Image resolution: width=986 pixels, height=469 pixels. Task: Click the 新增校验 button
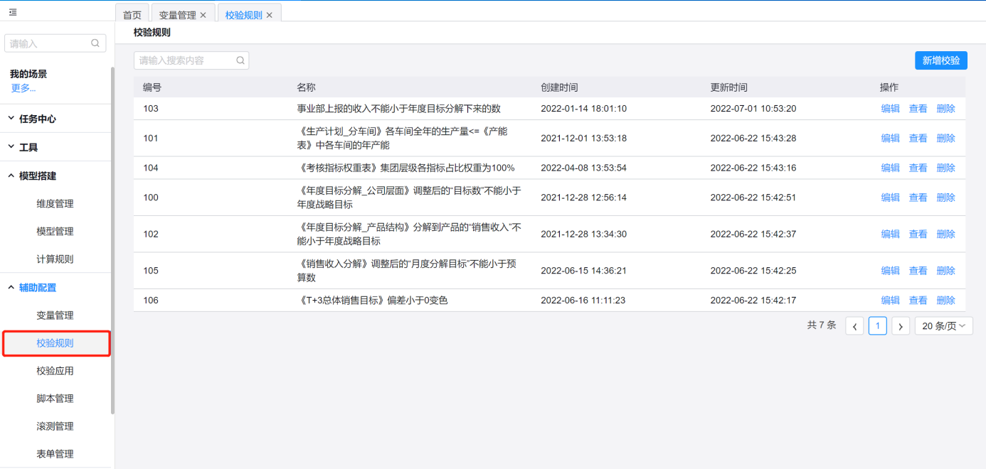[x=940, y=60]
